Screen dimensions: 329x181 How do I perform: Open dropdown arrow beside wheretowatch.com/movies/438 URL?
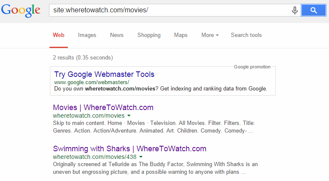coord(141,157)
